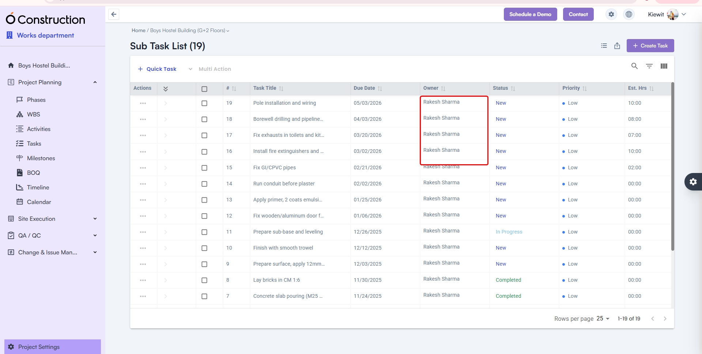Switch to list view using the list icon
Viewport: 702px width, 354px height.
point(604,46)
